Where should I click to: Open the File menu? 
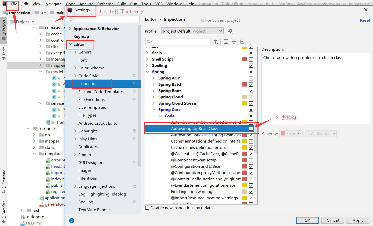click(14, 4)
